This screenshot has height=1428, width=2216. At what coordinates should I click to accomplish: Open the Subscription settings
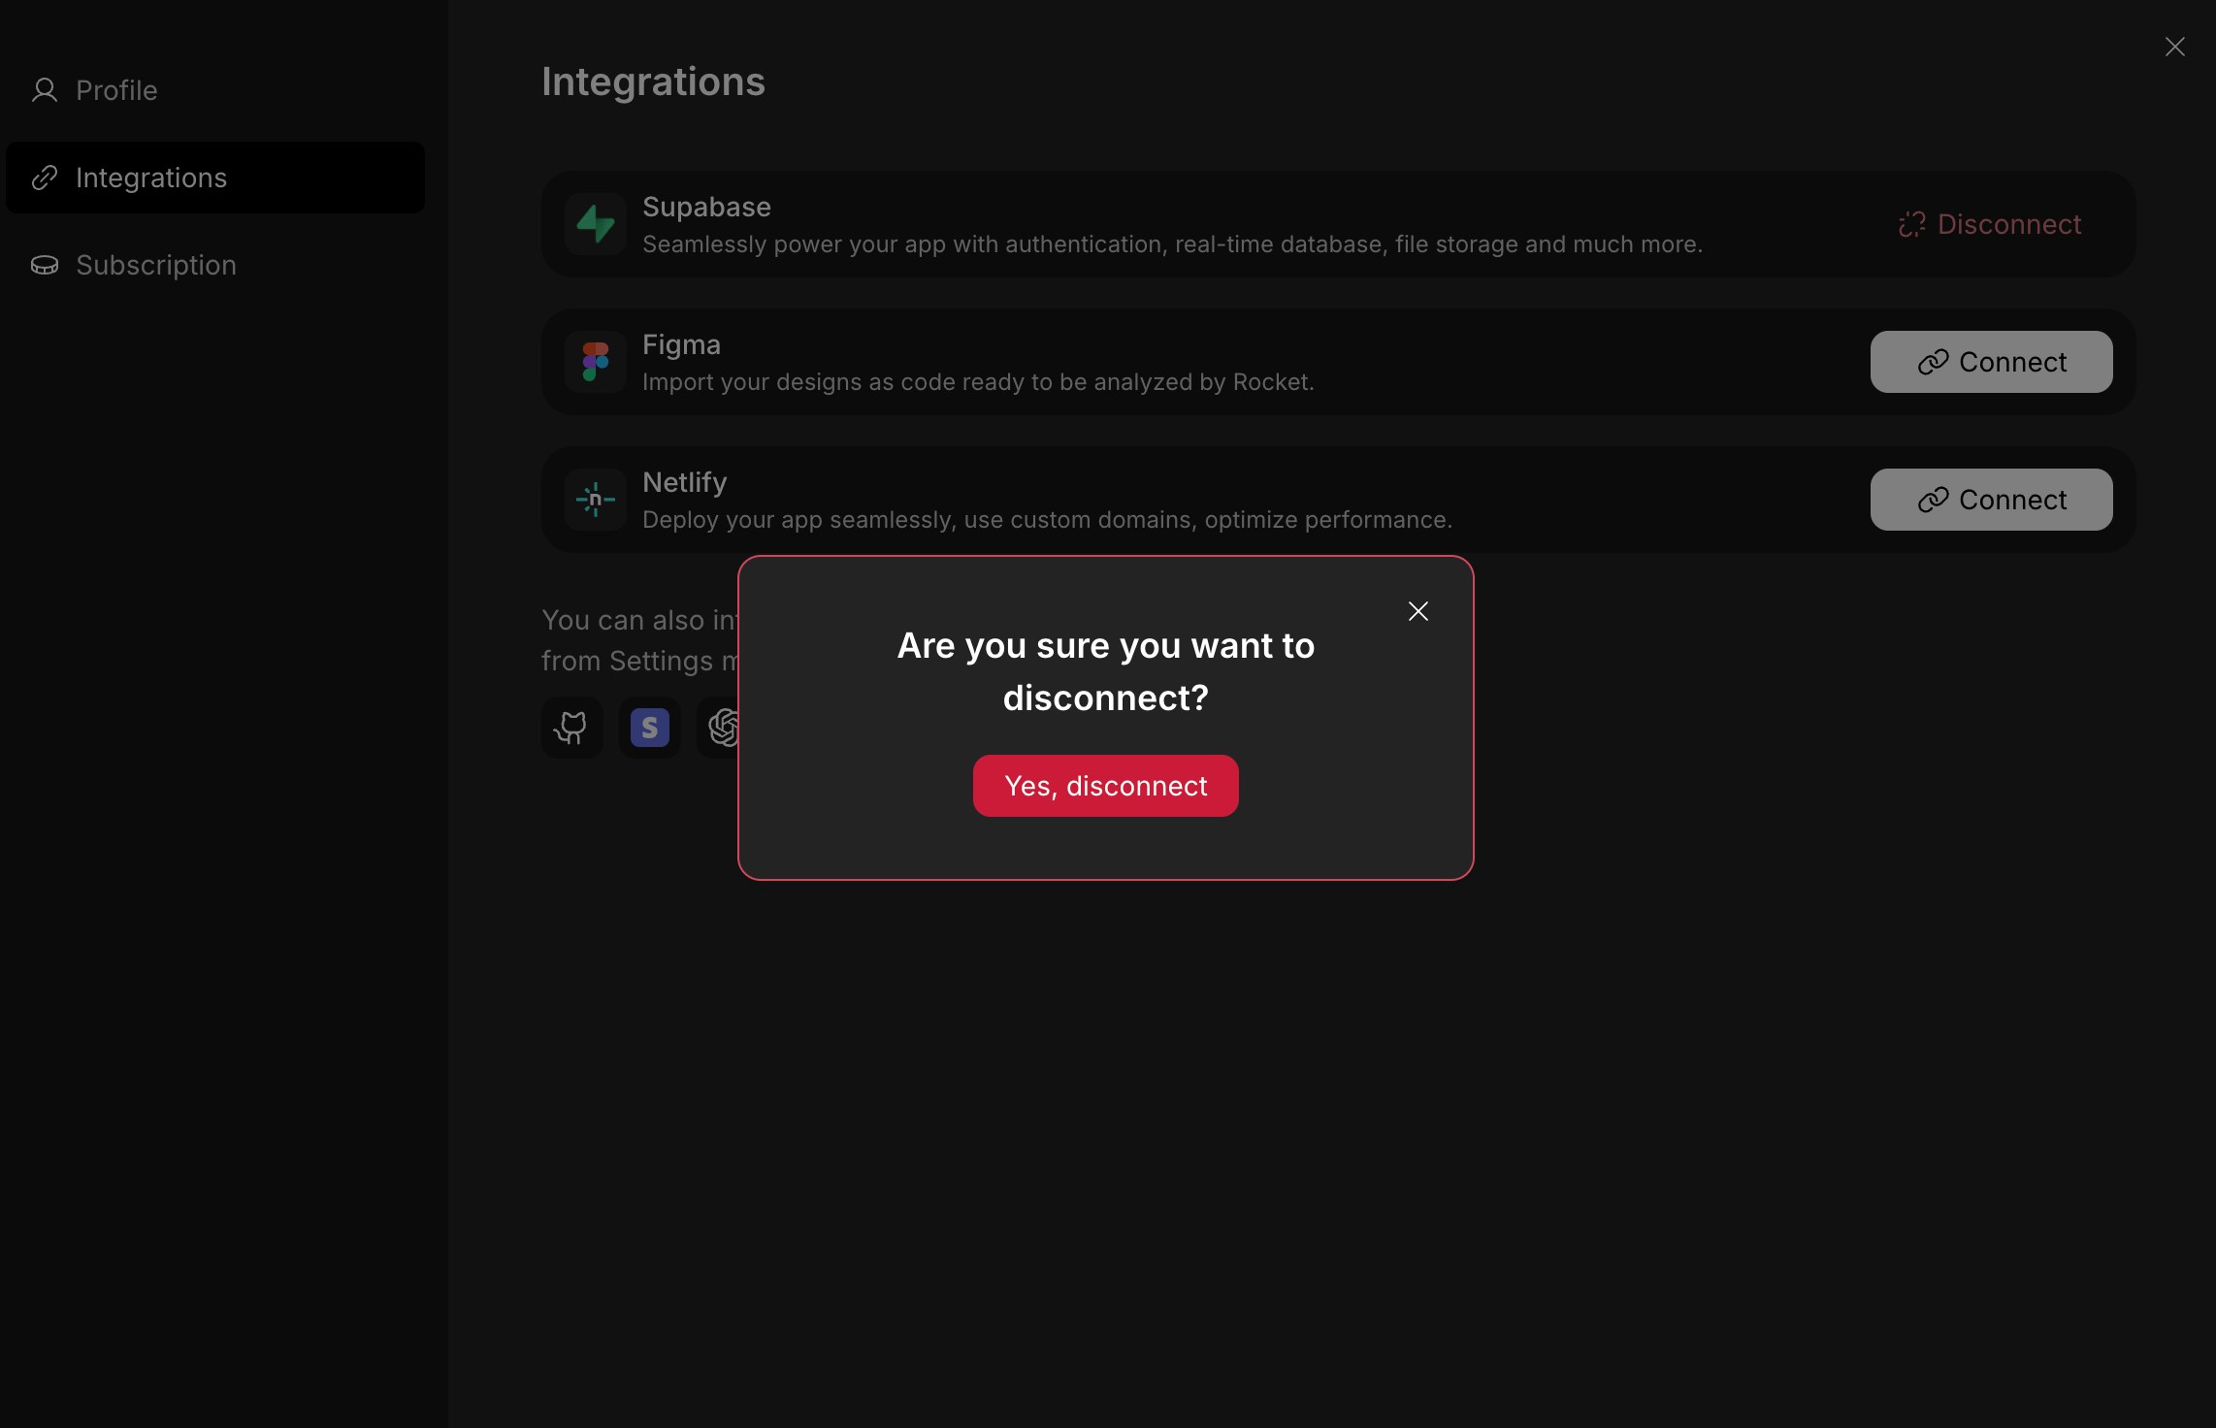pyautogui.click(x=156, y=265)
